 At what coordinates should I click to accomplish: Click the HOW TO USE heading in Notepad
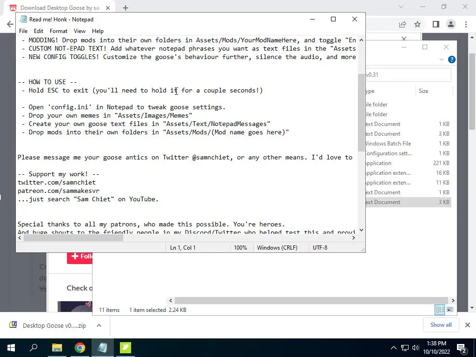coord(47,82)
